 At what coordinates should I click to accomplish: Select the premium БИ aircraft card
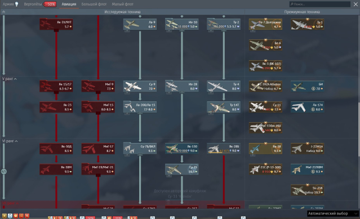308,87
